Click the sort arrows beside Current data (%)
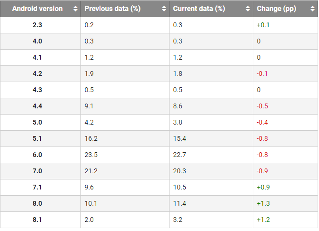 (x=248, y=9)
